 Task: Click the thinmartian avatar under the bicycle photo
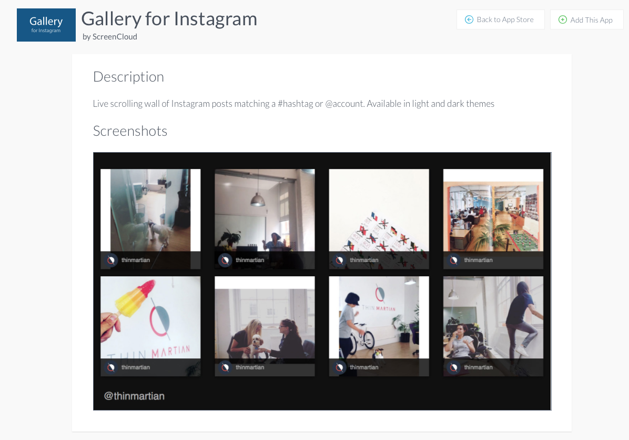click(x=340, y=367)
